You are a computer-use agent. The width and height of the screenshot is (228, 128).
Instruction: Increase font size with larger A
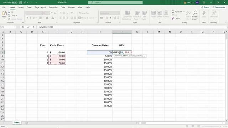(x=52, y=13)
